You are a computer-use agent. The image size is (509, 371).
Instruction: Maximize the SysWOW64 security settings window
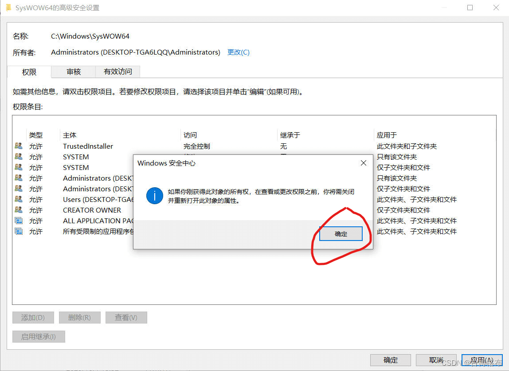coord(470,8)
